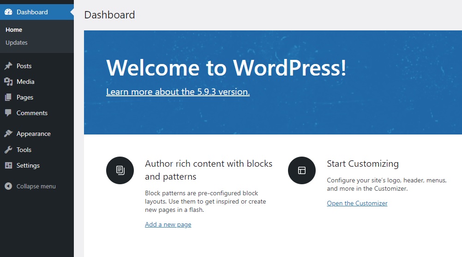Click the Settings sliders icon
This screenshot has width=462, height=257.
pos(9,165)
